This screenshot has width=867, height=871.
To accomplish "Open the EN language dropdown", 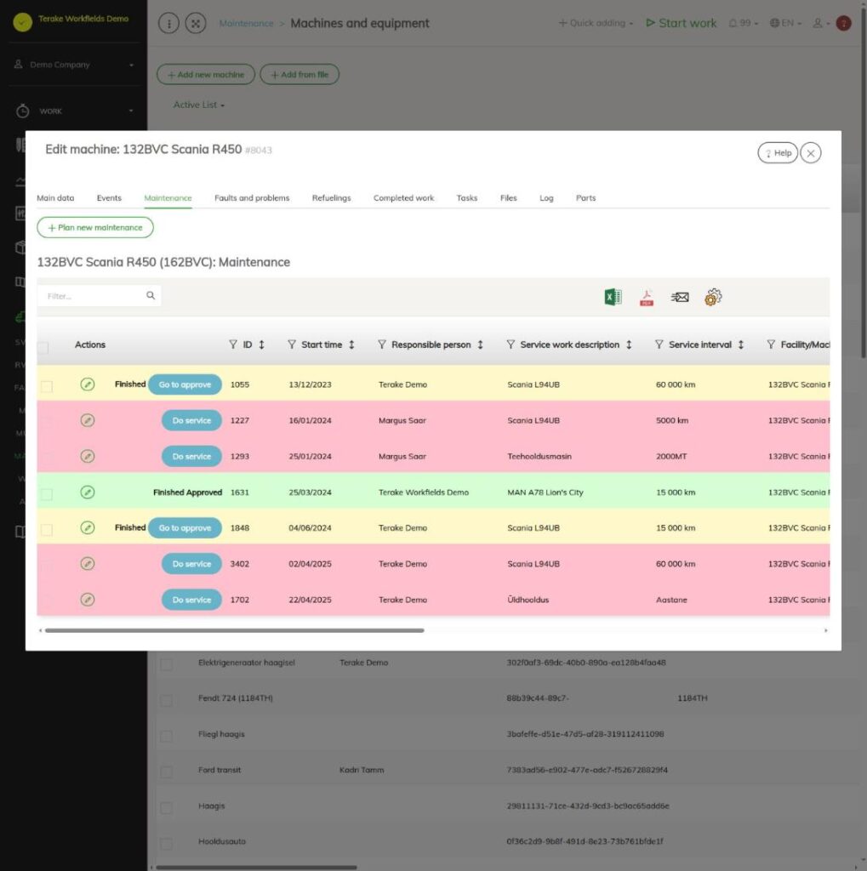I will (785, 23).
